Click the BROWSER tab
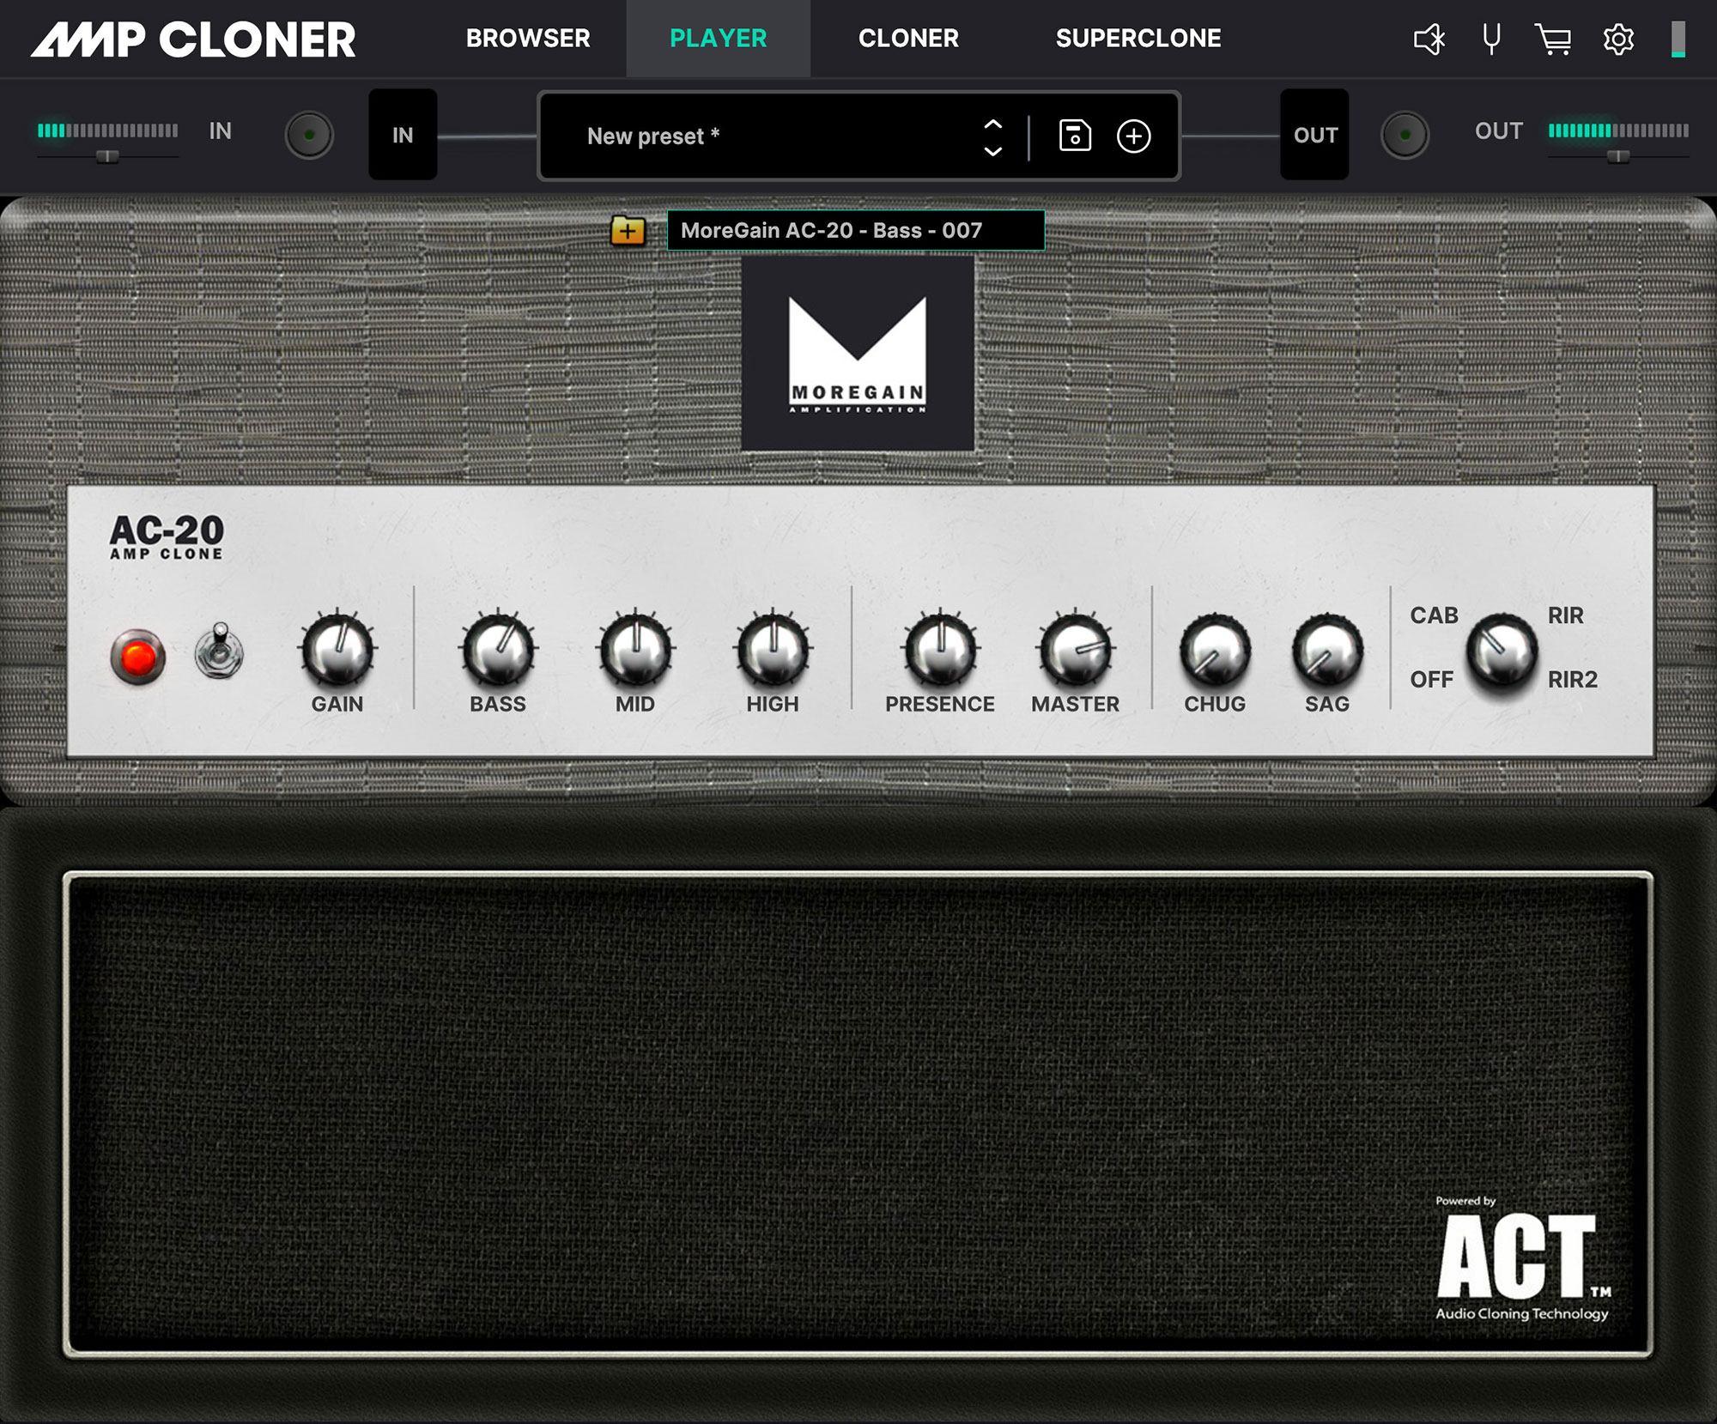 (528, 37)
